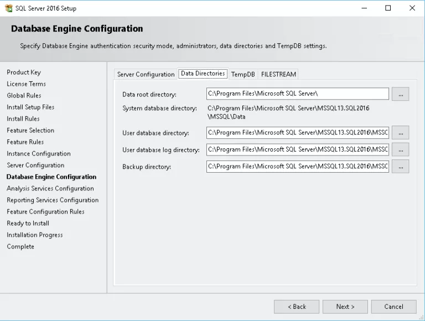Screen dimensions: 425x321
Task: Browse for Data root directory folder
Action: (400, 94)
